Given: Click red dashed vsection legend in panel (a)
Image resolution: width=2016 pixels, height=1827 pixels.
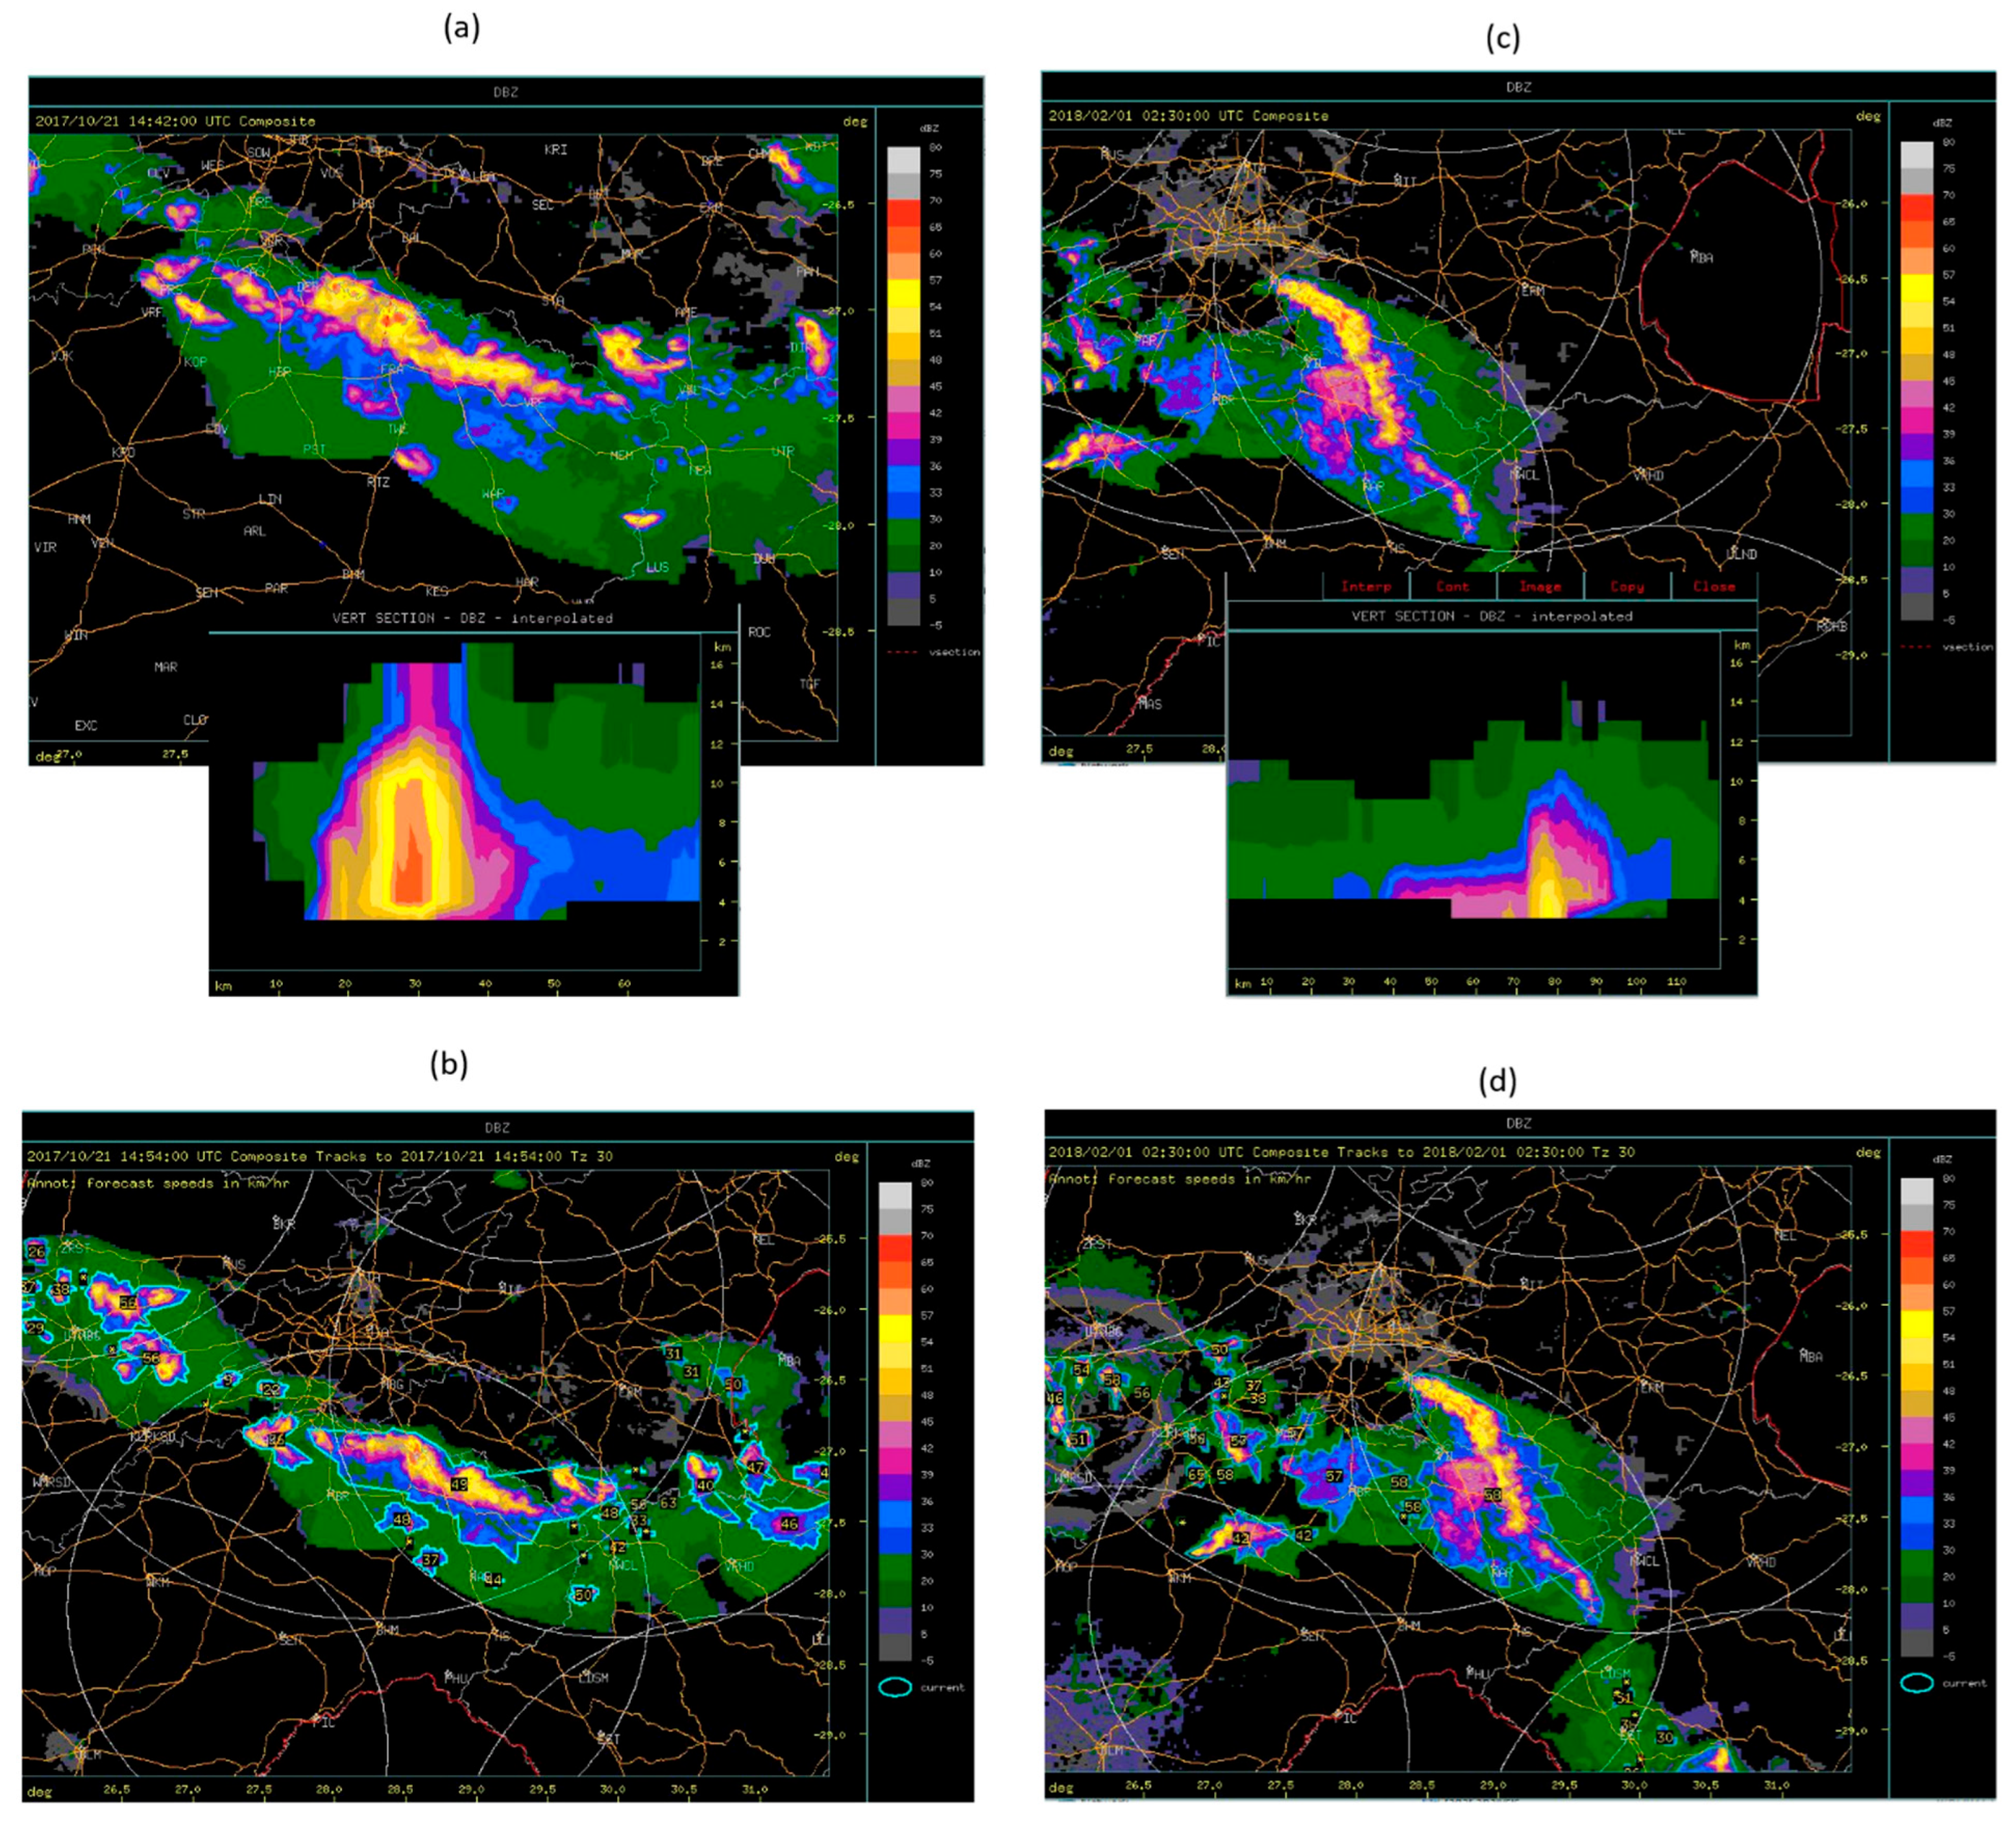Looking at the screenshot, I should (x=902, y=652).
